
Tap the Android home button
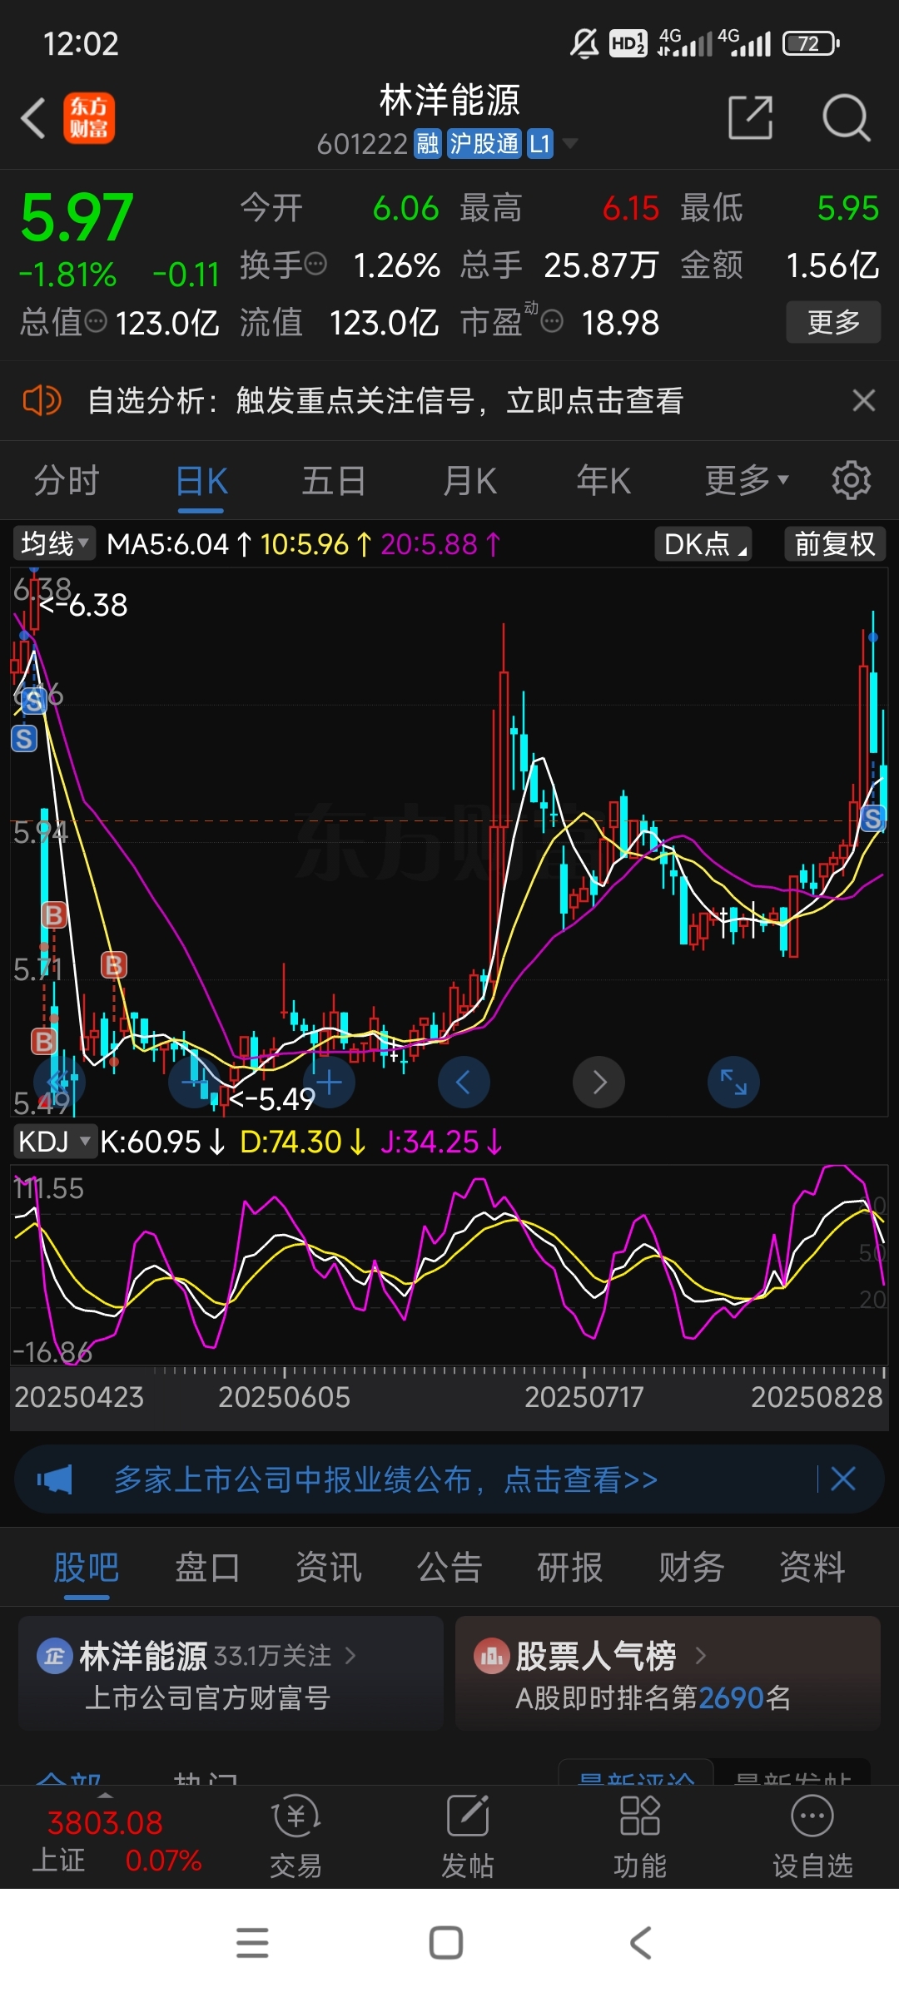[446, 1943]
